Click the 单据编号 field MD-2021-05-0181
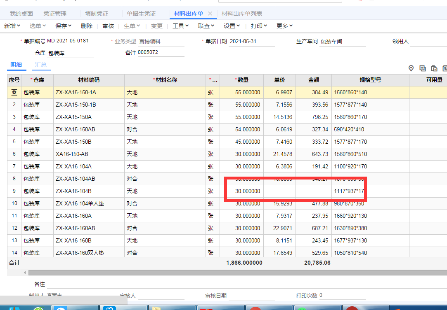The width and height of the screenshot is (447, 310). click(x=70, y=41)
